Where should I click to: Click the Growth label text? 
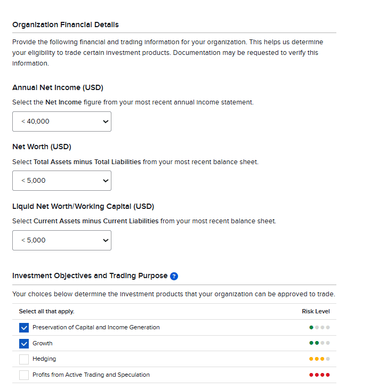(x=43, y=343)
